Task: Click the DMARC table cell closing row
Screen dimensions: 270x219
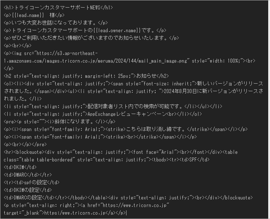Action: (x=28, y=175)
